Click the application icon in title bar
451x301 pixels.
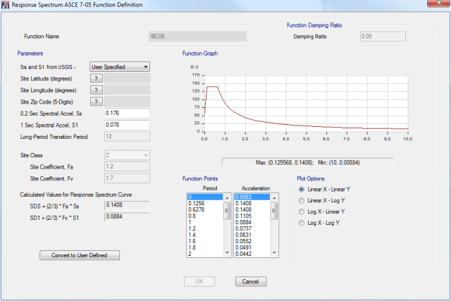pos(6,6)
